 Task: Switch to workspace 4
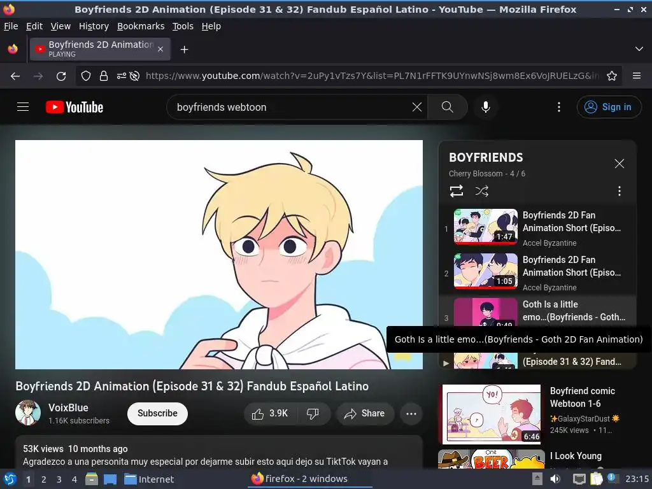point(74,479)
